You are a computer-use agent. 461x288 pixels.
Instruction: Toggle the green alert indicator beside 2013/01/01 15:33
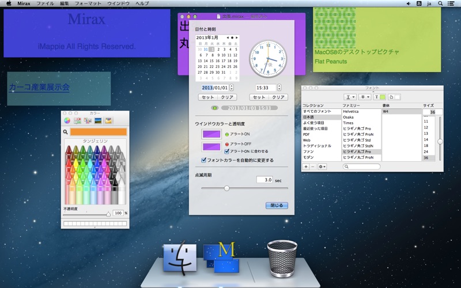point(214,108)
